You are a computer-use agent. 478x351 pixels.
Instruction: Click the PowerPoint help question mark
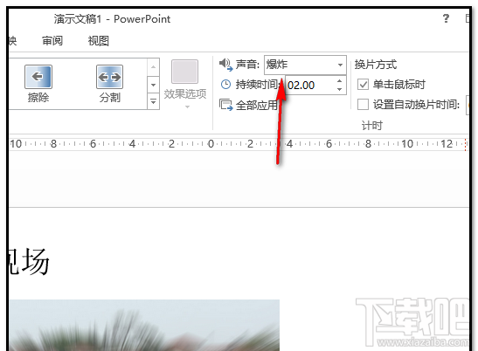[x=446, y=18]
